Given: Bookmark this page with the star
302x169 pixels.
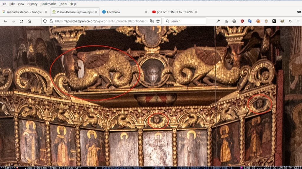Looking at the screenshot, I should (x=158, y=21).
